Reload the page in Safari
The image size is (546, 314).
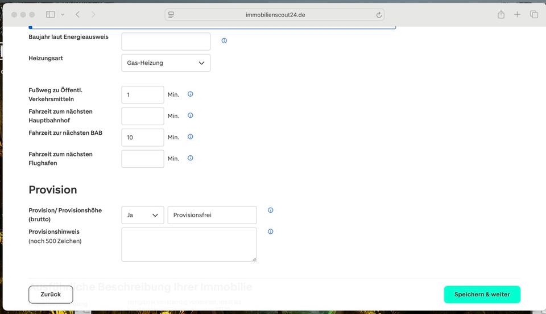pos(379,15)
